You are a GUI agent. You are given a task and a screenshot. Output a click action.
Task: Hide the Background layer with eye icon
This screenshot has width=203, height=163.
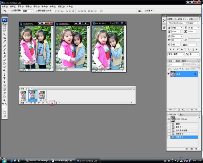tap(168, 74)
